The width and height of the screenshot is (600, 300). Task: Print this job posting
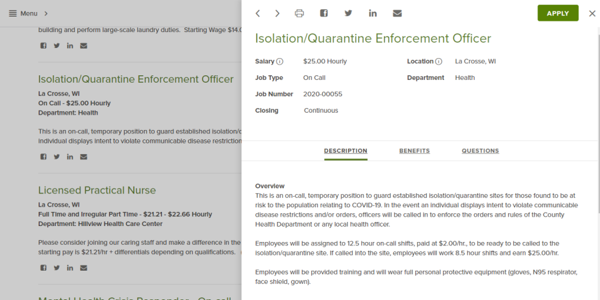coord(299,13)
